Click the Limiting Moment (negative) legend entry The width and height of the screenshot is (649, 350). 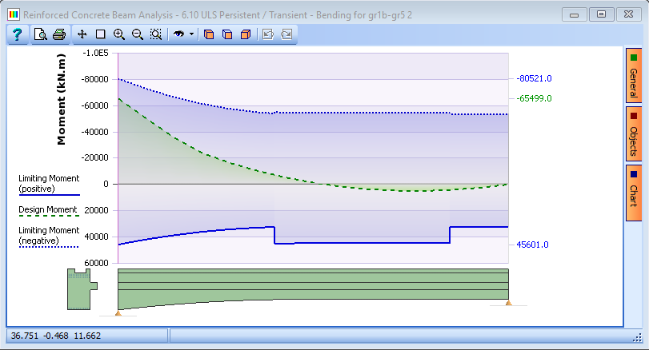(49, 237)
